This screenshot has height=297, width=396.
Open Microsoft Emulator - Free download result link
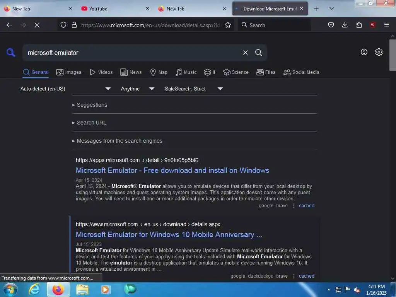[172, 171]
